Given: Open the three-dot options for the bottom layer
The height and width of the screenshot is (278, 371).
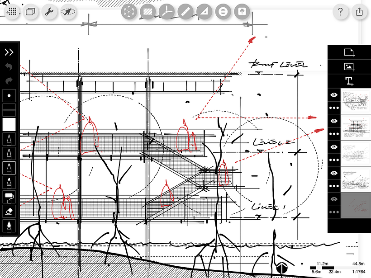Looking at the screenshot, I should coord(333,212).
